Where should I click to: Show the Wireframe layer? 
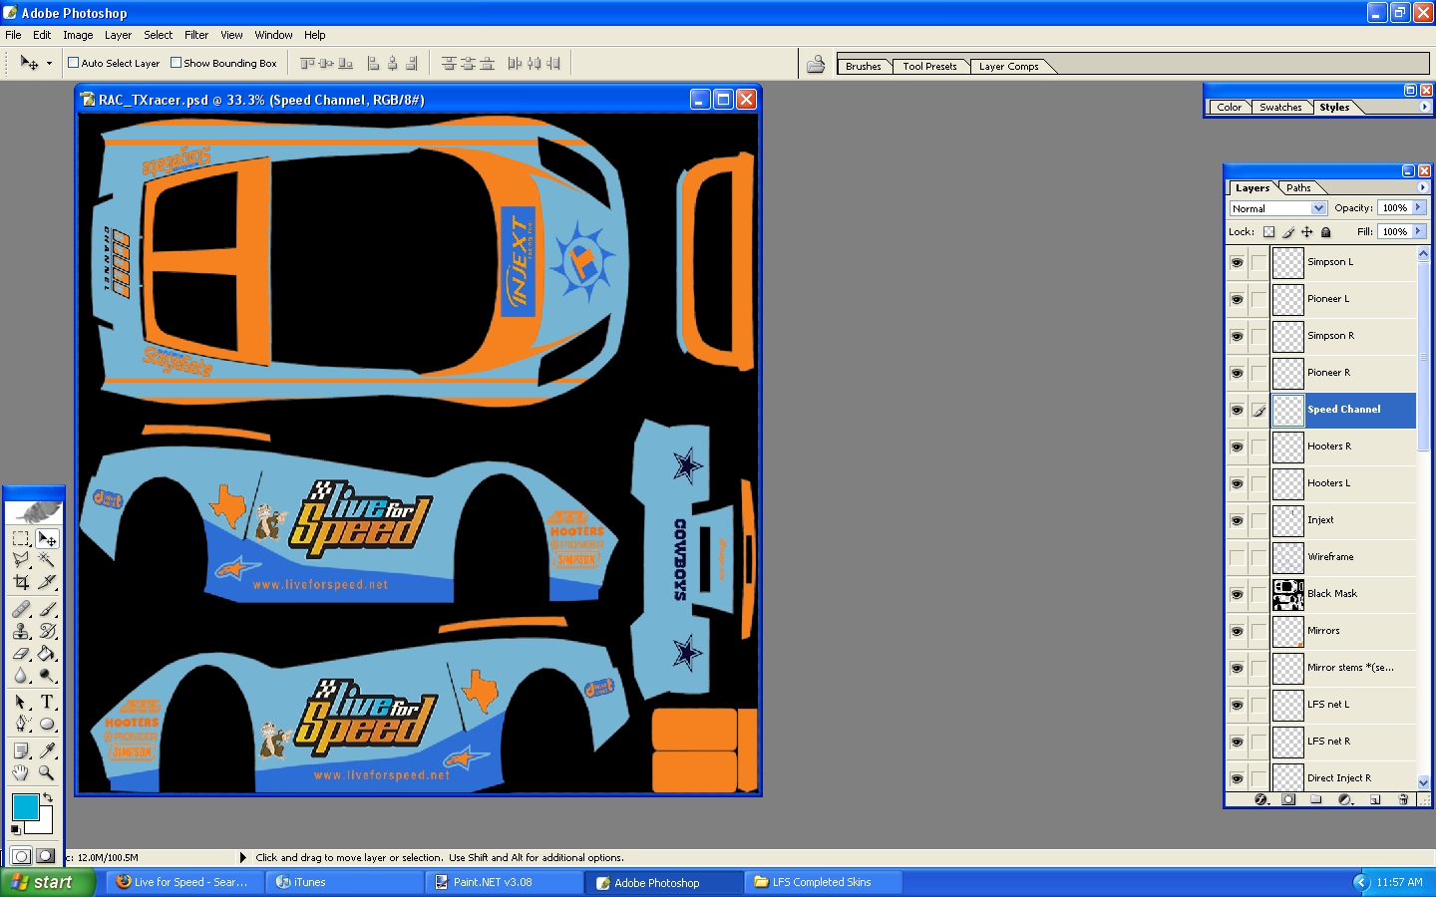click(x=1237, y=557)
